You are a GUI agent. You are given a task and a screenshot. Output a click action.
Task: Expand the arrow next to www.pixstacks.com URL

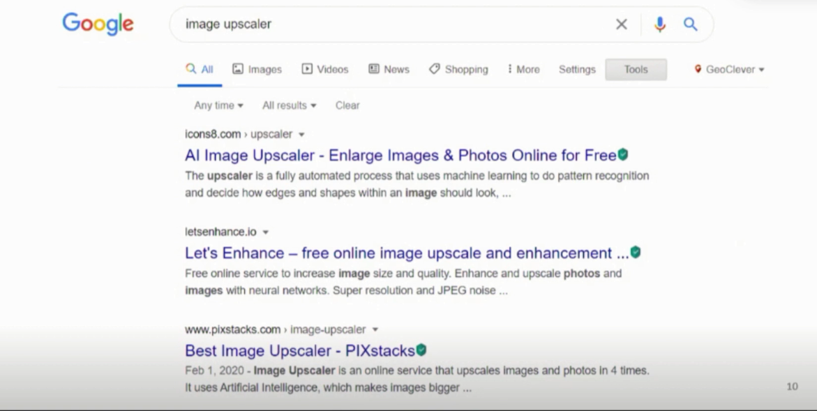[375, 330]
